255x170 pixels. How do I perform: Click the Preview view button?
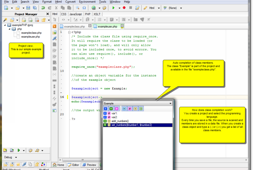pyautogui.click(x=89, y=165)
